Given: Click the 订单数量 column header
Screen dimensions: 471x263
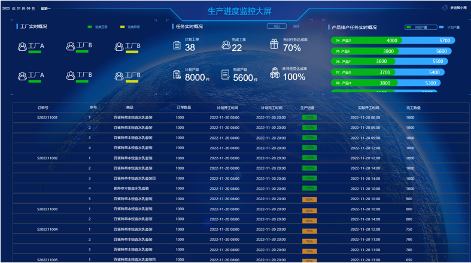Looking at the screenshot, I should click(184, 108).
